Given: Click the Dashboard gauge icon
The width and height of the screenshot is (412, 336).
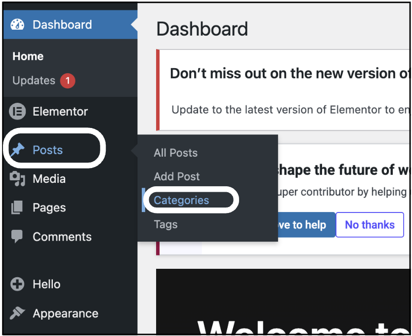Looking at the screenshot, I should pyautogui.click(x=17, y=25).
